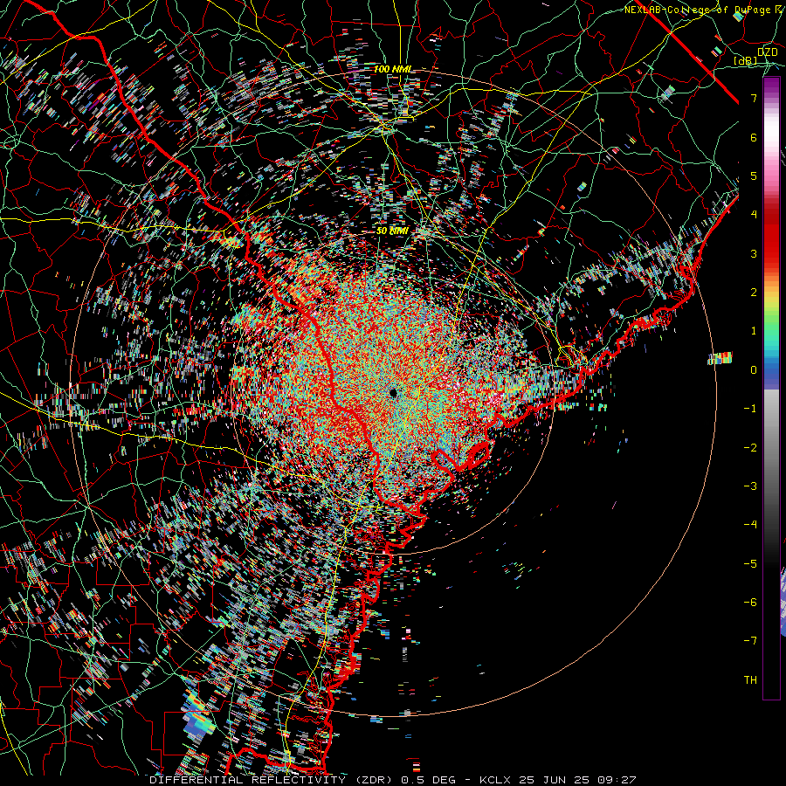Click the "-7" tick label on the color scale

click(x=750, y=641)
